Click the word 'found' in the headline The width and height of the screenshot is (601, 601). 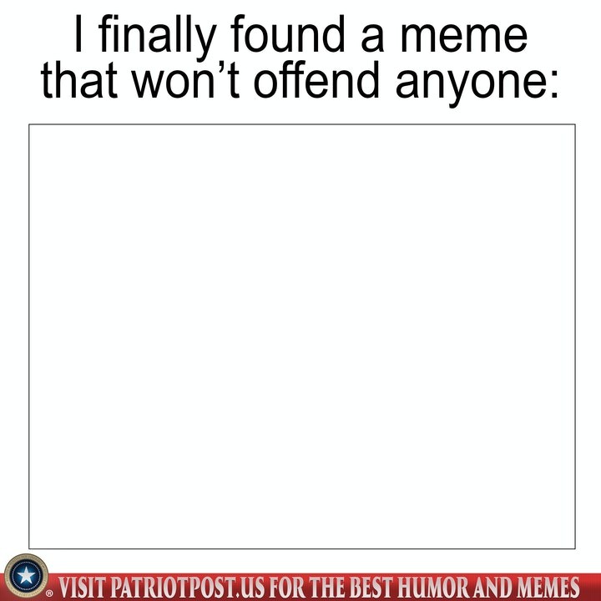click(x=287, y=33)
